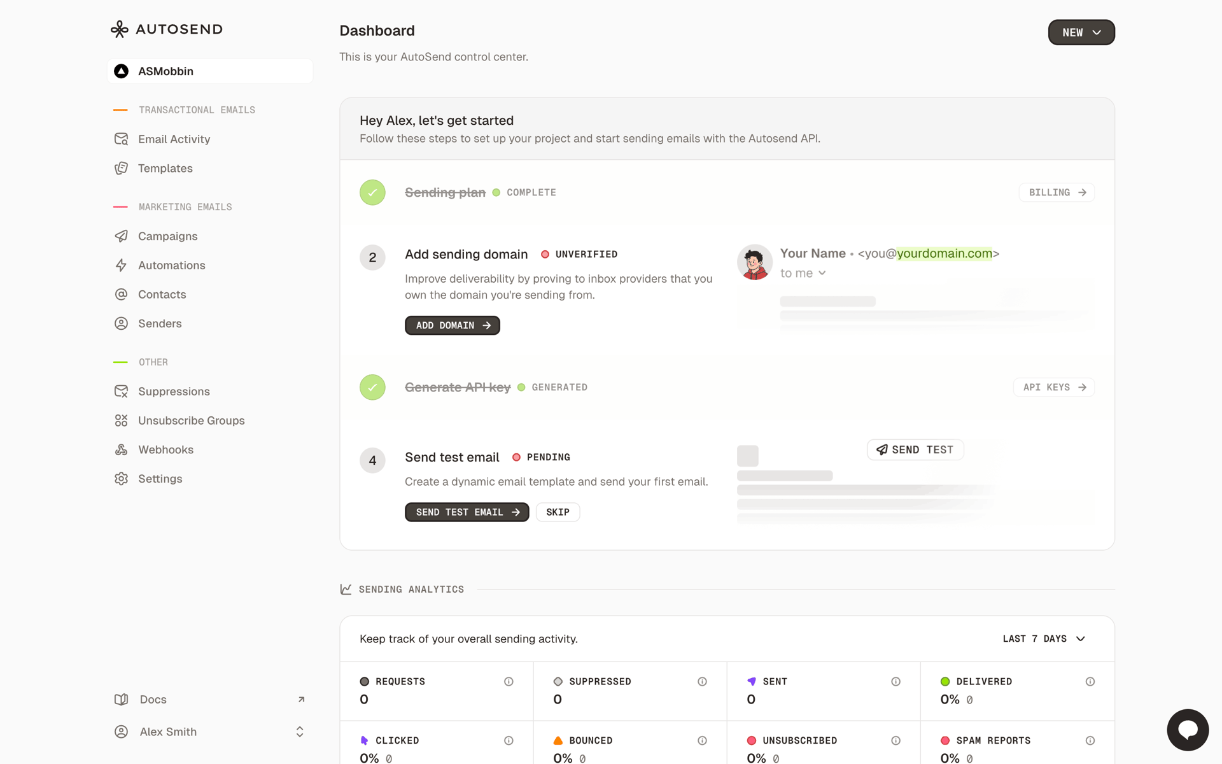Click the Add sending domain title

pyautogui.click(x=466, y=255)
